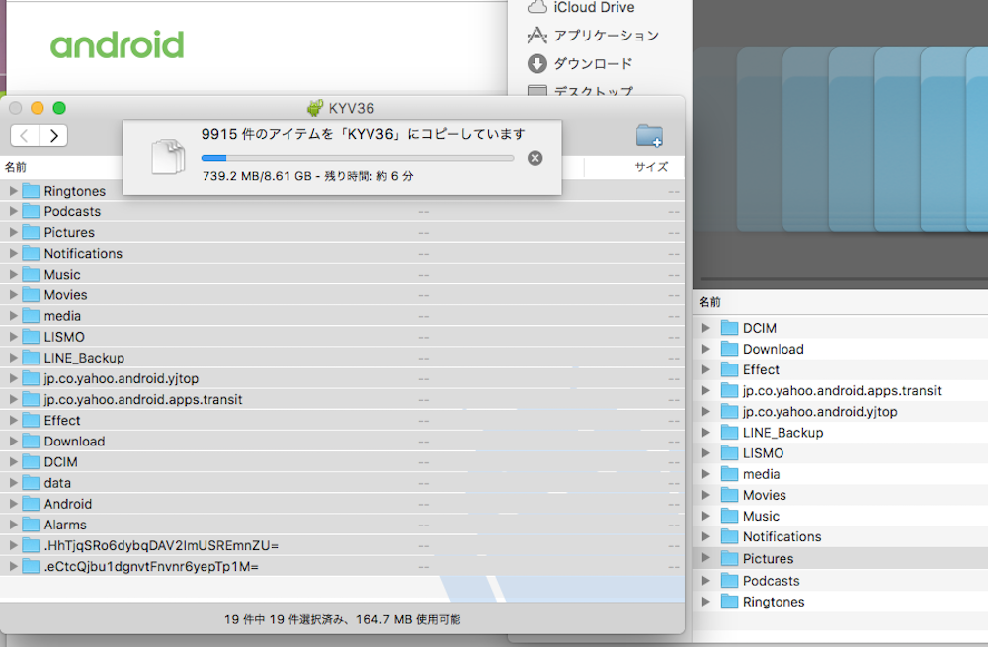Select the .HhTjqSRo6dybqDAV2ImUSREmnZU= folder
Image resolution: width=988 pixels, height=647 pixels.
[161, 545]
